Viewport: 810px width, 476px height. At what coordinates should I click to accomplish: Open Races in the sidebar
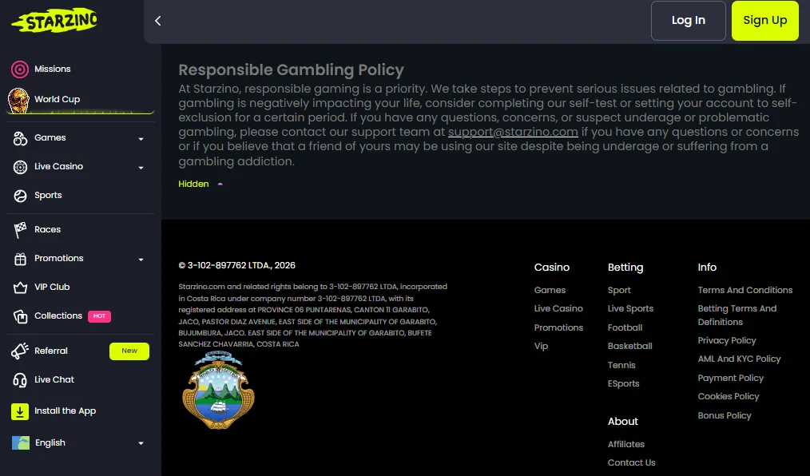pyautogui.click(x=47, y=229)
